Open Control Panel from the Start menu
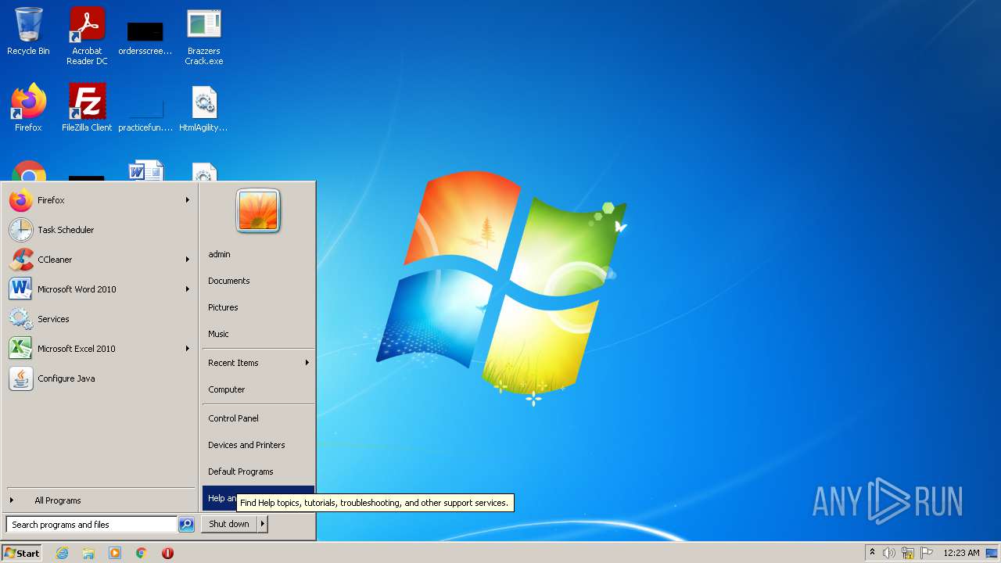 click(258, 418)
